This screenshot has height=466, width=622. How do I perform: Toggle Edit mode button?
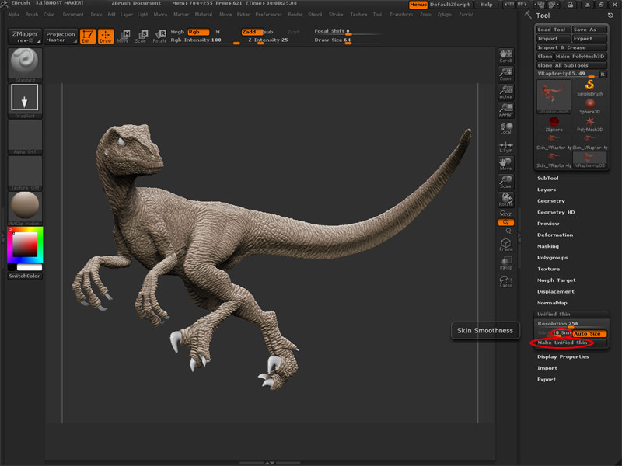click(88, 36)
